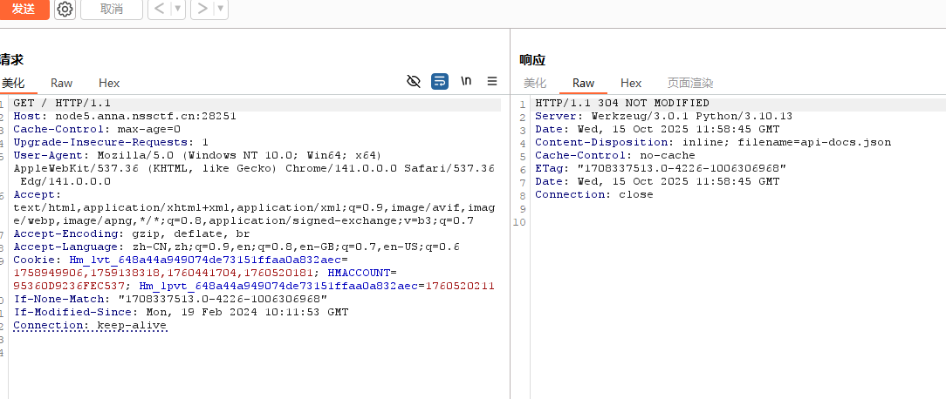This screenshot has width=946, height=399.
Task: Toggle the crossed-eye icon to hide non-printable characters
Action: [x=414, y=81]
